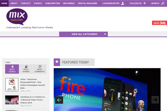Viewport: 167px width, 111px height.
Task: Click Indonesia's Leading MarComm Media tagline
Action: coord(30,27)
